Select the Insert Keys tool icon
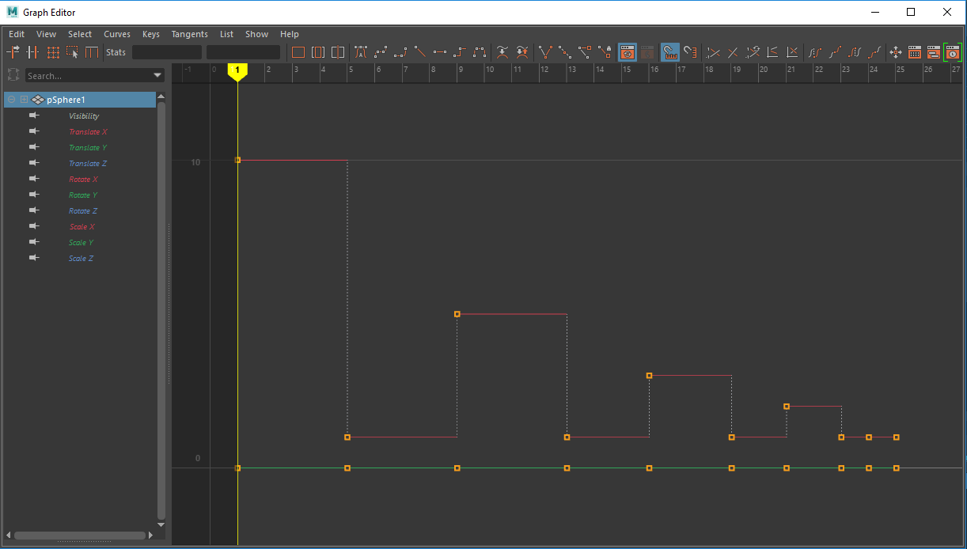The width and height of the screenshot is (967, 549). click(x=32, y=53)
